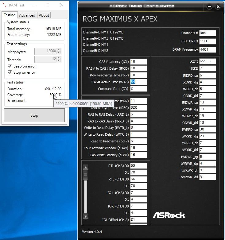Decrease Threads value with down arrow
Viewport: 225px width, 240px height.
click(x=59, y=60)
